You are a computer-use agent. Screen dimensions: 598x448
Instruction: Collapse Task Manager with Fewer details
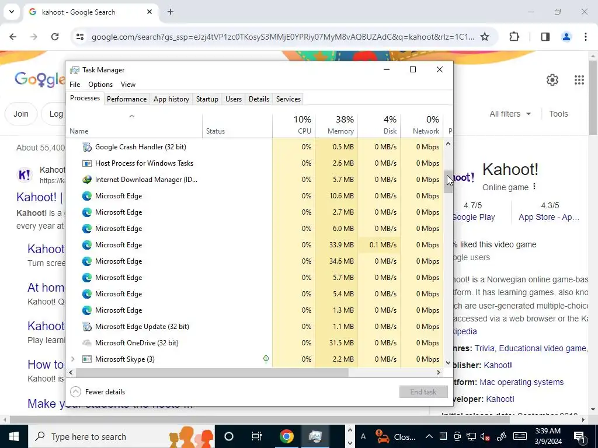pyautogui.click(x=98, y=392)
